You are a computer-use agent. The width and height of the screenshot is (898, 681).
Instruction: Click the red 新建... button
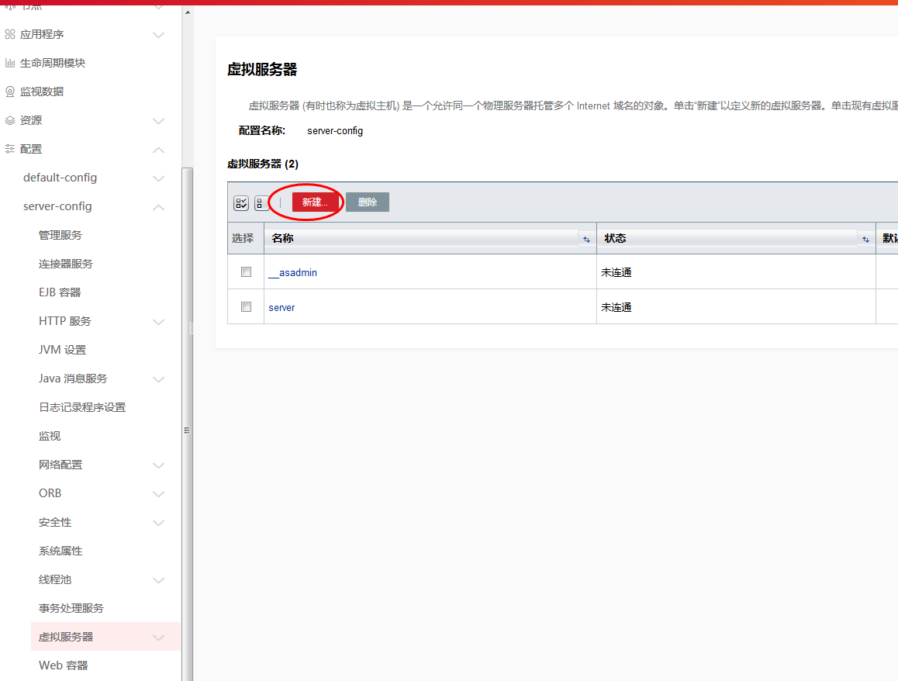tap(315, 202)
